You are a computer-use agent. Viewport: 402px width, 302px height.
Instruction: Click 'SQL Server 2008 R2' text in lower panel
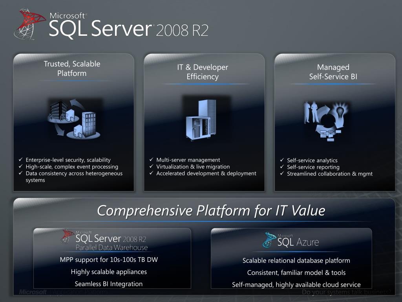click(x=111, y=239)
